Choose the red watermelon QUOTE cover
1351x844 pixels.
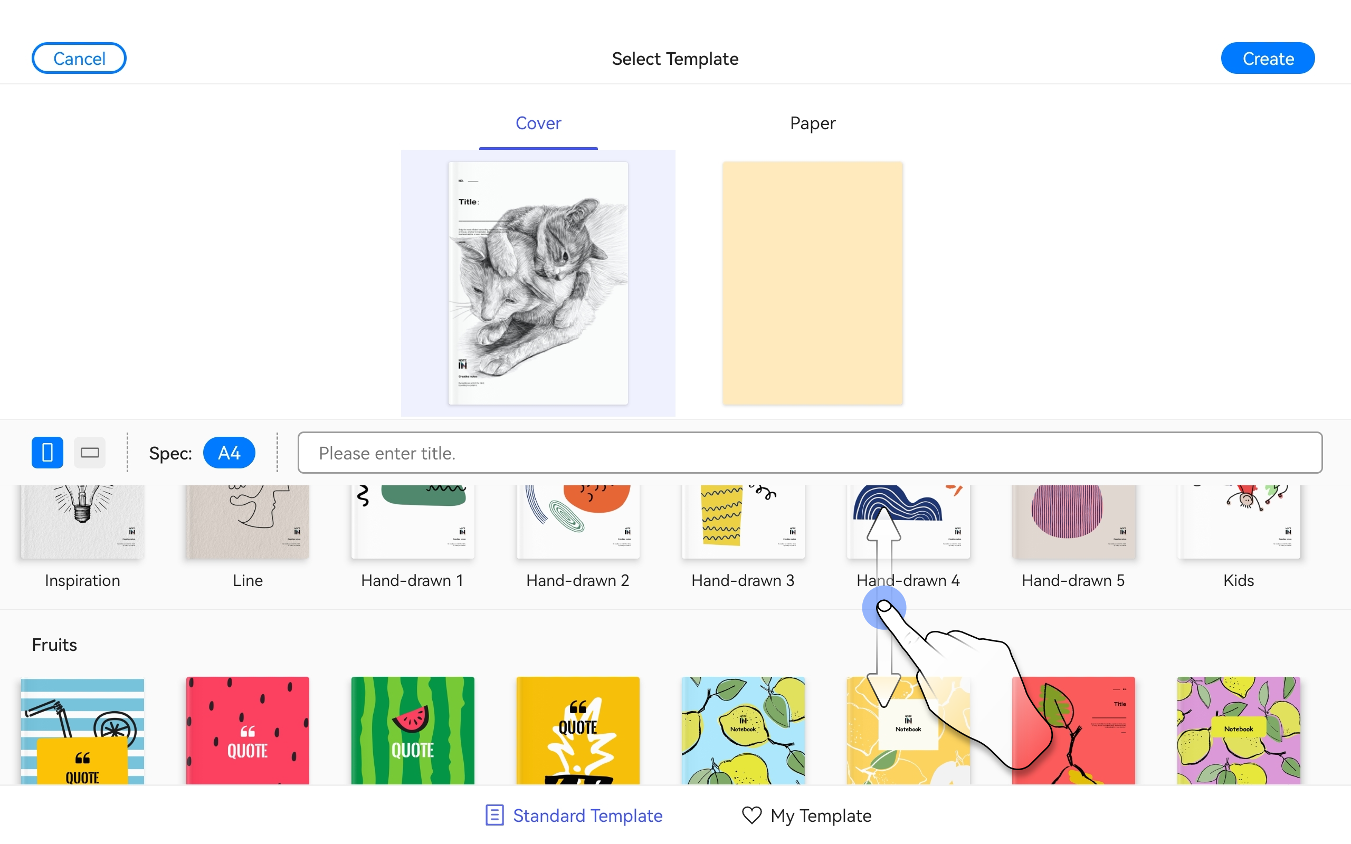[248, 730]
